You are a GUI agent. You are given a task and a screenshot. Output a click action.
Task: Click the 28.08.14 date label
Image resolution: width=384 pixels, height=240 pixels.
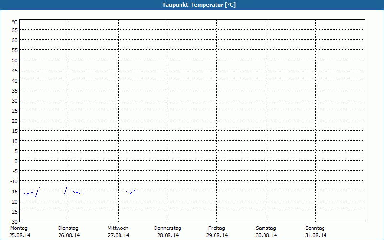[168, 235]
